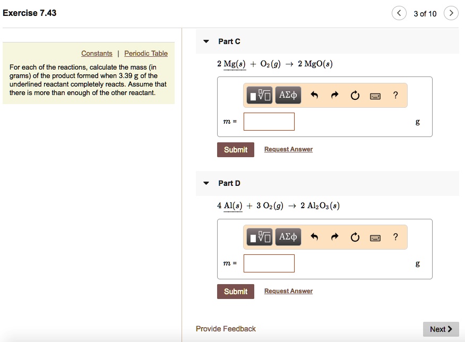The image size is (465, 342).
Task: Reset the Part C answer using circular arrow
Action: (355, 95)
